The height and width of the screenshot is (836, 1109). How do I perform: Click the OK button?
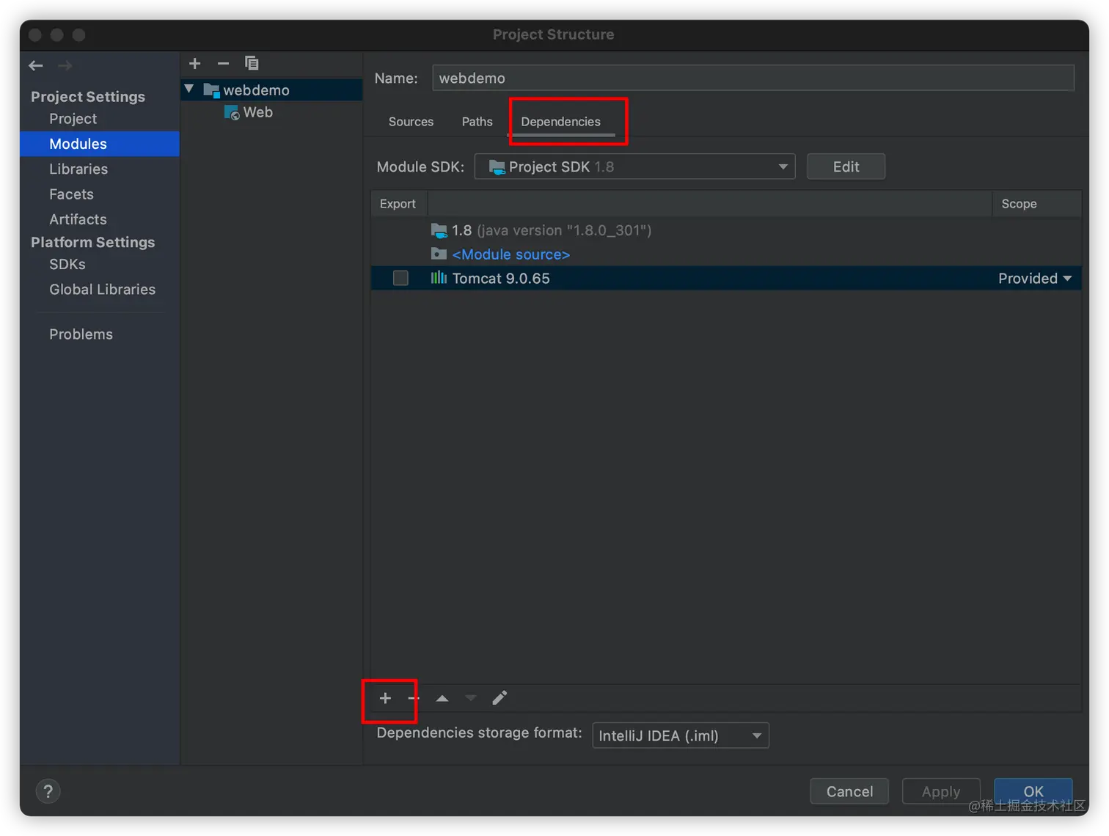point(1033,791)
